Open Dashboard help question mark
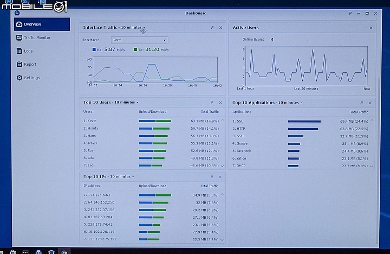The image size is (390, 254). [x=350, y=13]
